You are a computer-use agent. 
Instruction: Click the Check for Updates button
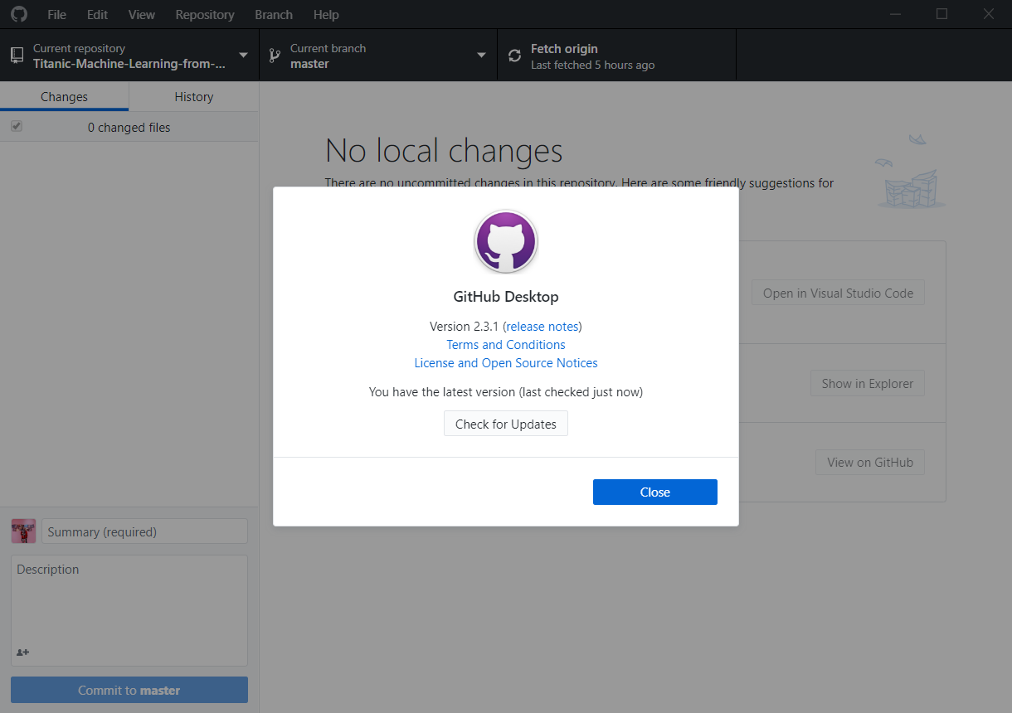506,423
